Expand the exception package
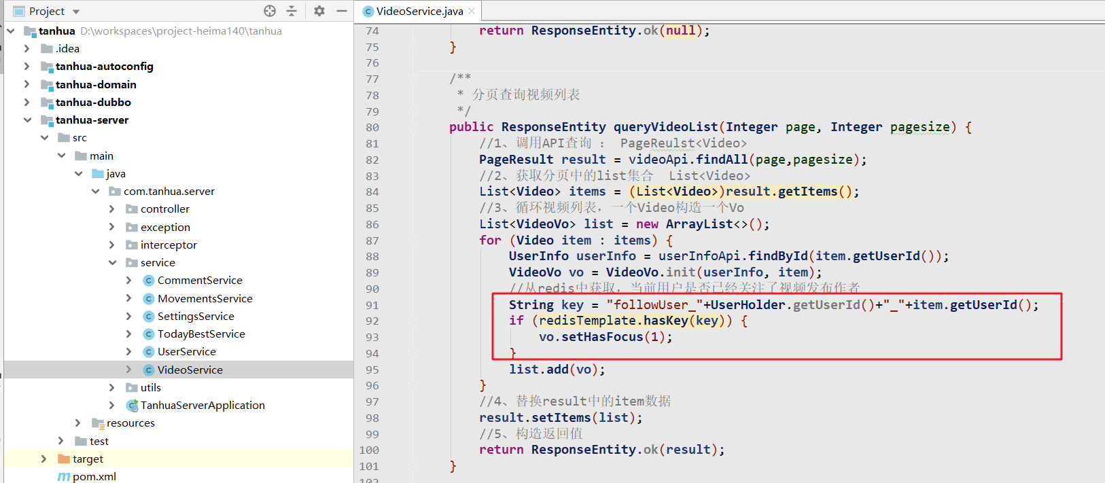 pos(112,227)
